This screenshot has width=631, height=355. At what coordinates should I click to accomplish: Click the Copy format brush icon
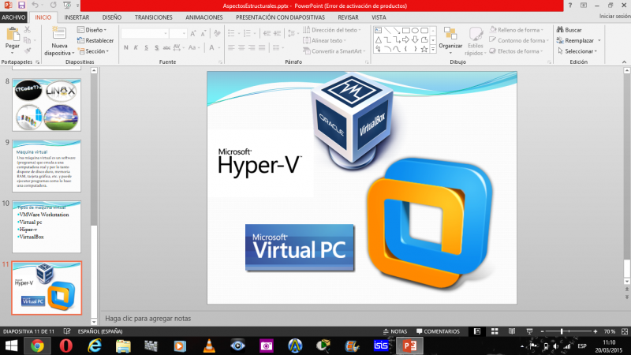28,50
